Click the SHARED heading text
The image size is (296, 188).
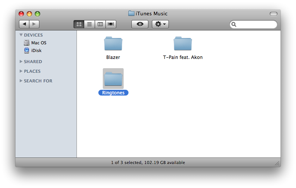click(x=33, y=62)
